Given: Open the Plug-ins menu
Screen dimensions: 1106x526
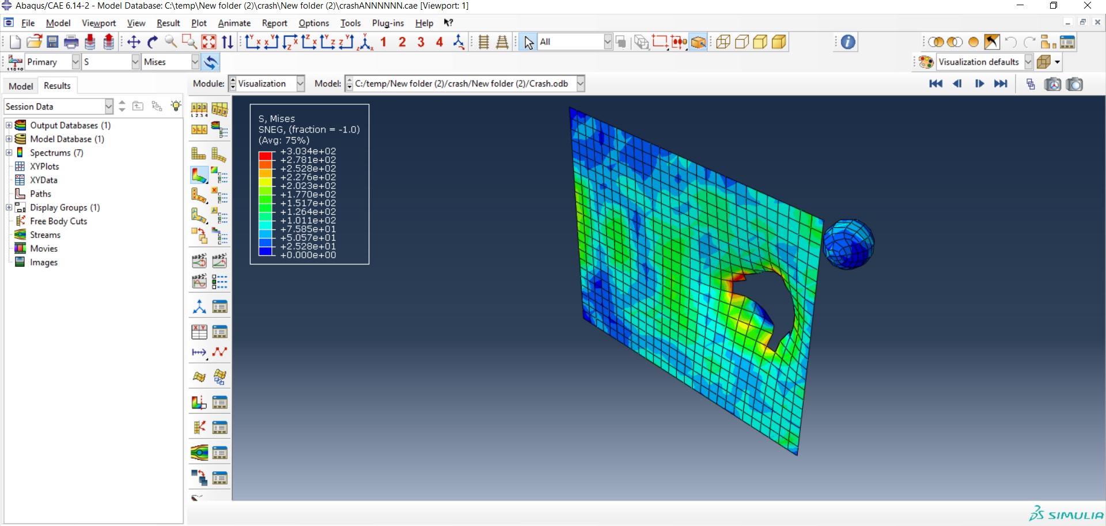Looking at the screenshot, I should (388, 23).
